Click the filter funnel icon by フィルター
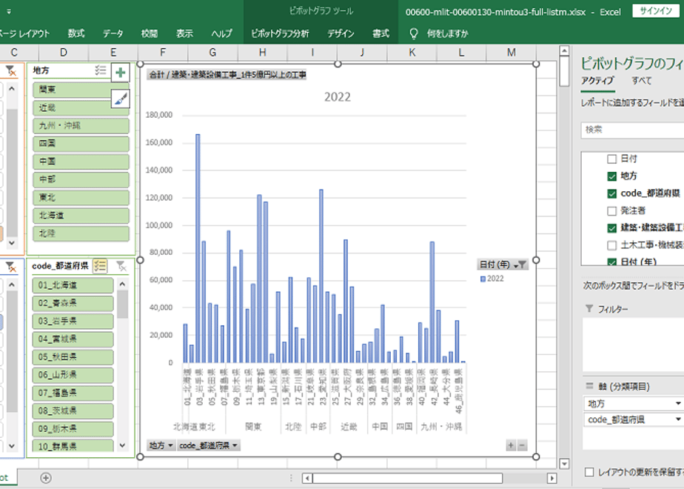This screenshot has height=489, width=684. pyautogui.click(x=589, y=309)
